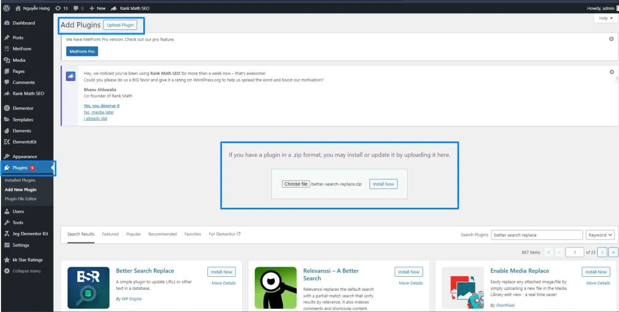Click the current page number field
Image resolution: width=619 pixels, height=312 pixels.
coord(575,252)
